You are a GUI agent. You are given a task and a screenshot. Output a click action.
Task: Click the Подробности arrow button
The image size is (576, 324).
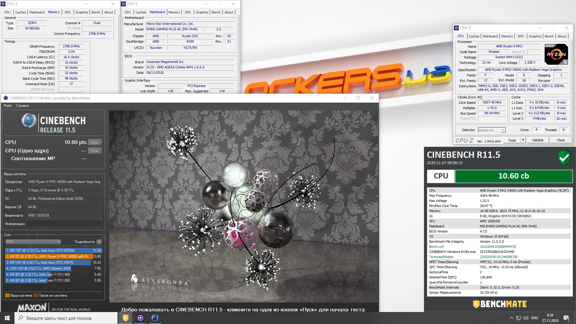99,242
